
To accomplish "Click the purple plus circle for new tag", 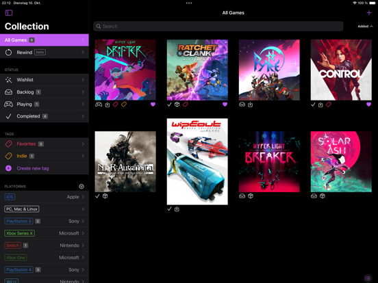I will [x=8, y=168].
